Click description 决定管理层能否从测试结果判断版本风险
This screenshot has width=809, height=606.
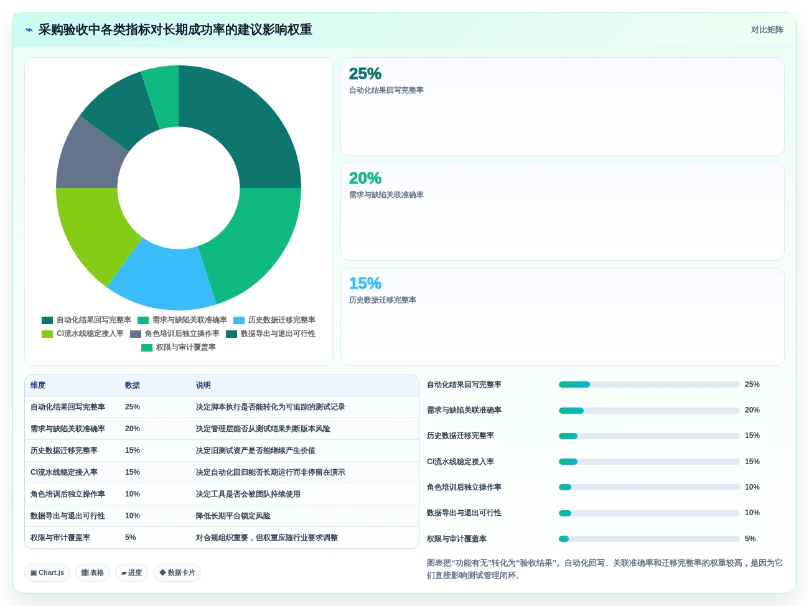click(x=263, y=429)
